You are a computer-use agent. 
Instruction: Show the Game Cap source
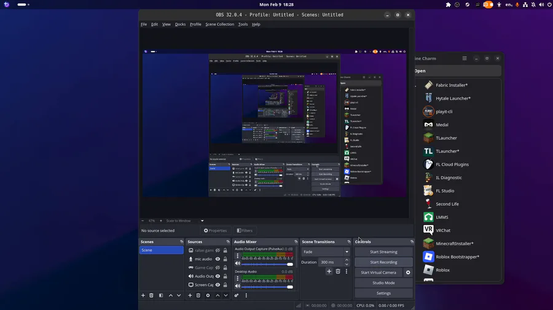(218, 268)
